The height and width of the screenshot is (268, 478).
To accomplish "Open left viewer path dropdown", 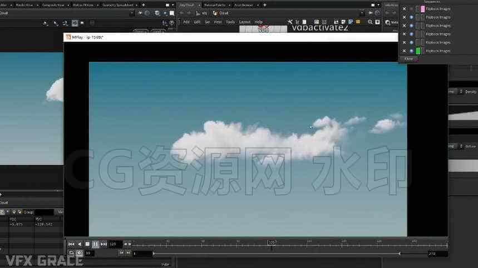I will [131, 13].
